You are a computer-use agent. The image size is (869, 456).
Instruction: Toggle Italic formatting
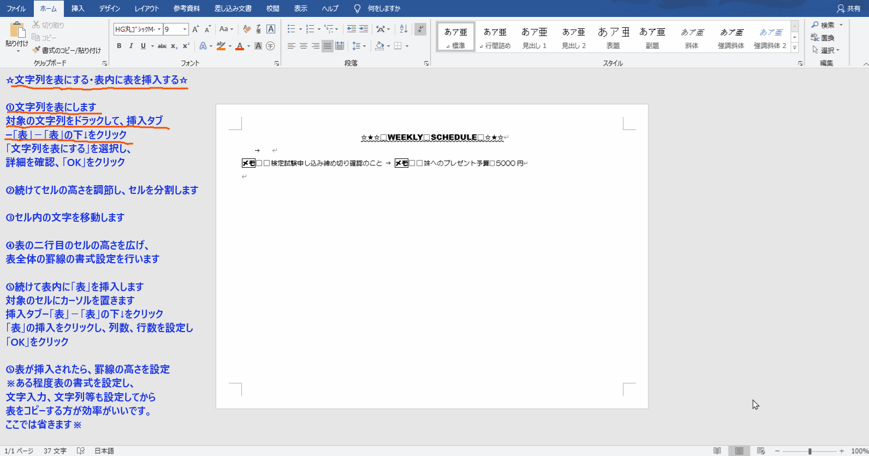point(131,46)
